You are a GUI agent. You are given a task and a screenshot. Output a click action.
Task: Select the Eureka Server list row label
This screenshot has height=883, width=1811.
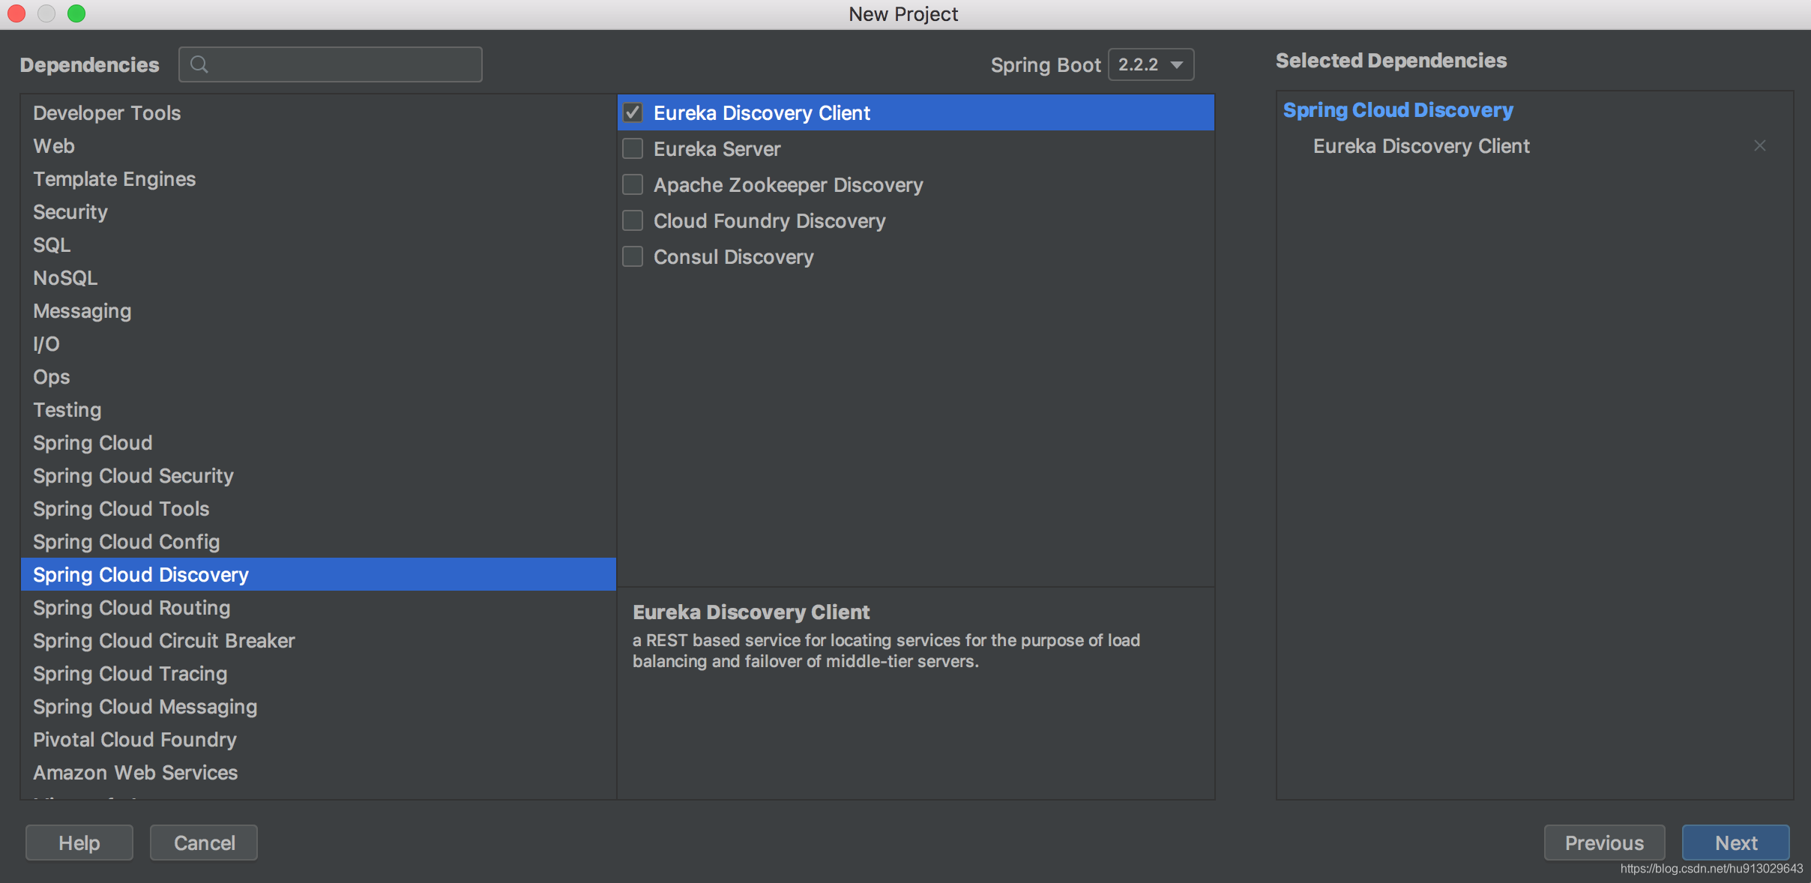coord(717,148)
